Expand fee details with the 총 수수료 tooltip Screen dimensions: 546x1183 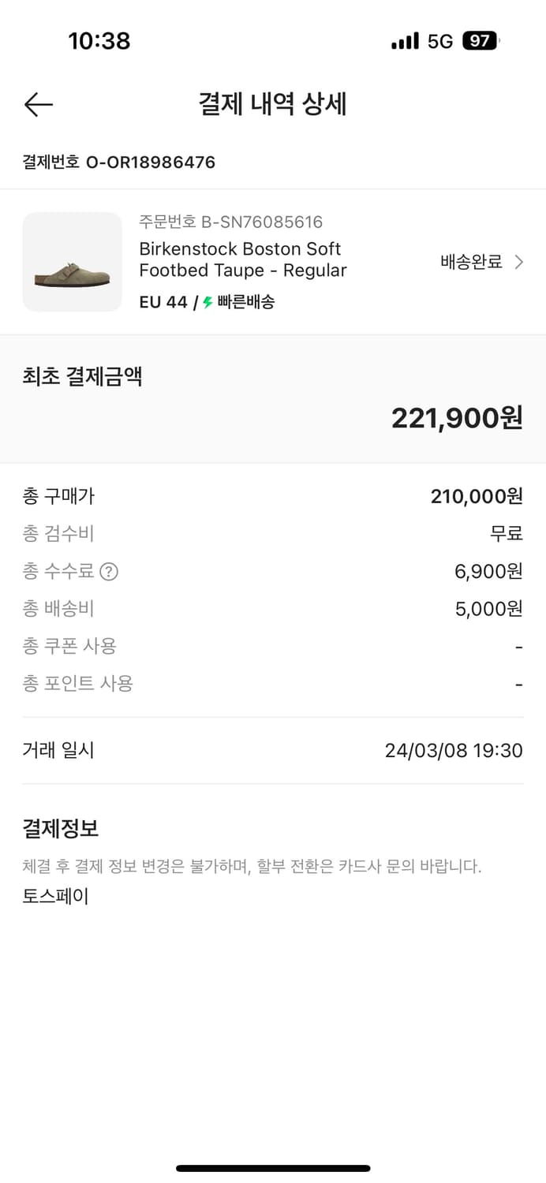pos(107,571)
